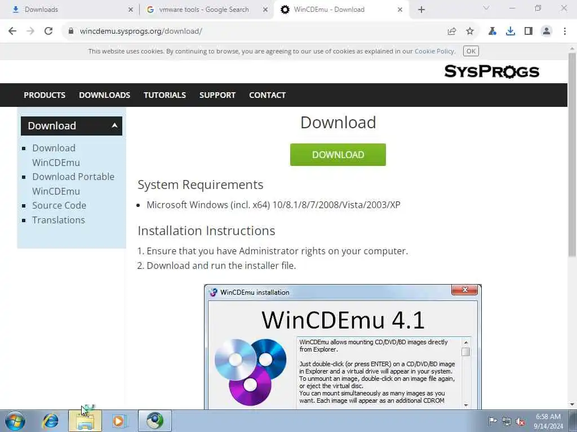
Task: Click the WinCDEmu installation screenshot image
Action: tap(343, 346)
